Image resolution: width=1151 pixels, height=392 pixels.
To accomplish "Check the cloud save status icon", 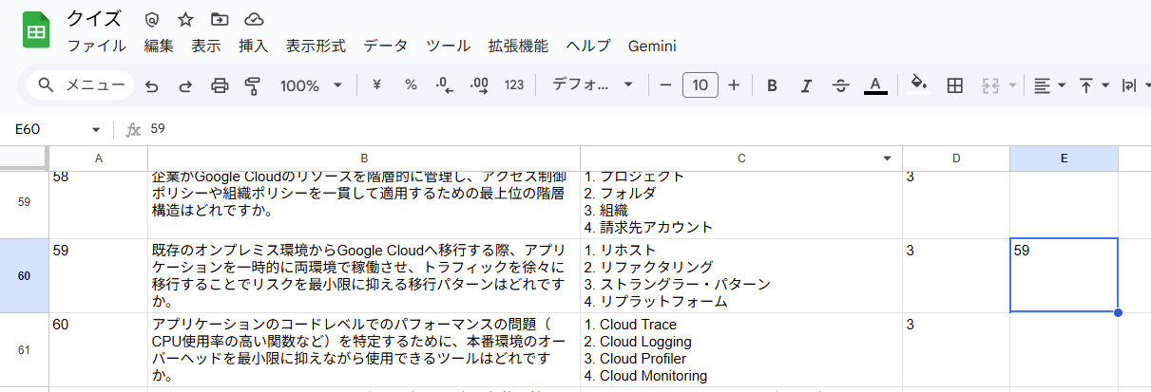I will tap(254, 19).
